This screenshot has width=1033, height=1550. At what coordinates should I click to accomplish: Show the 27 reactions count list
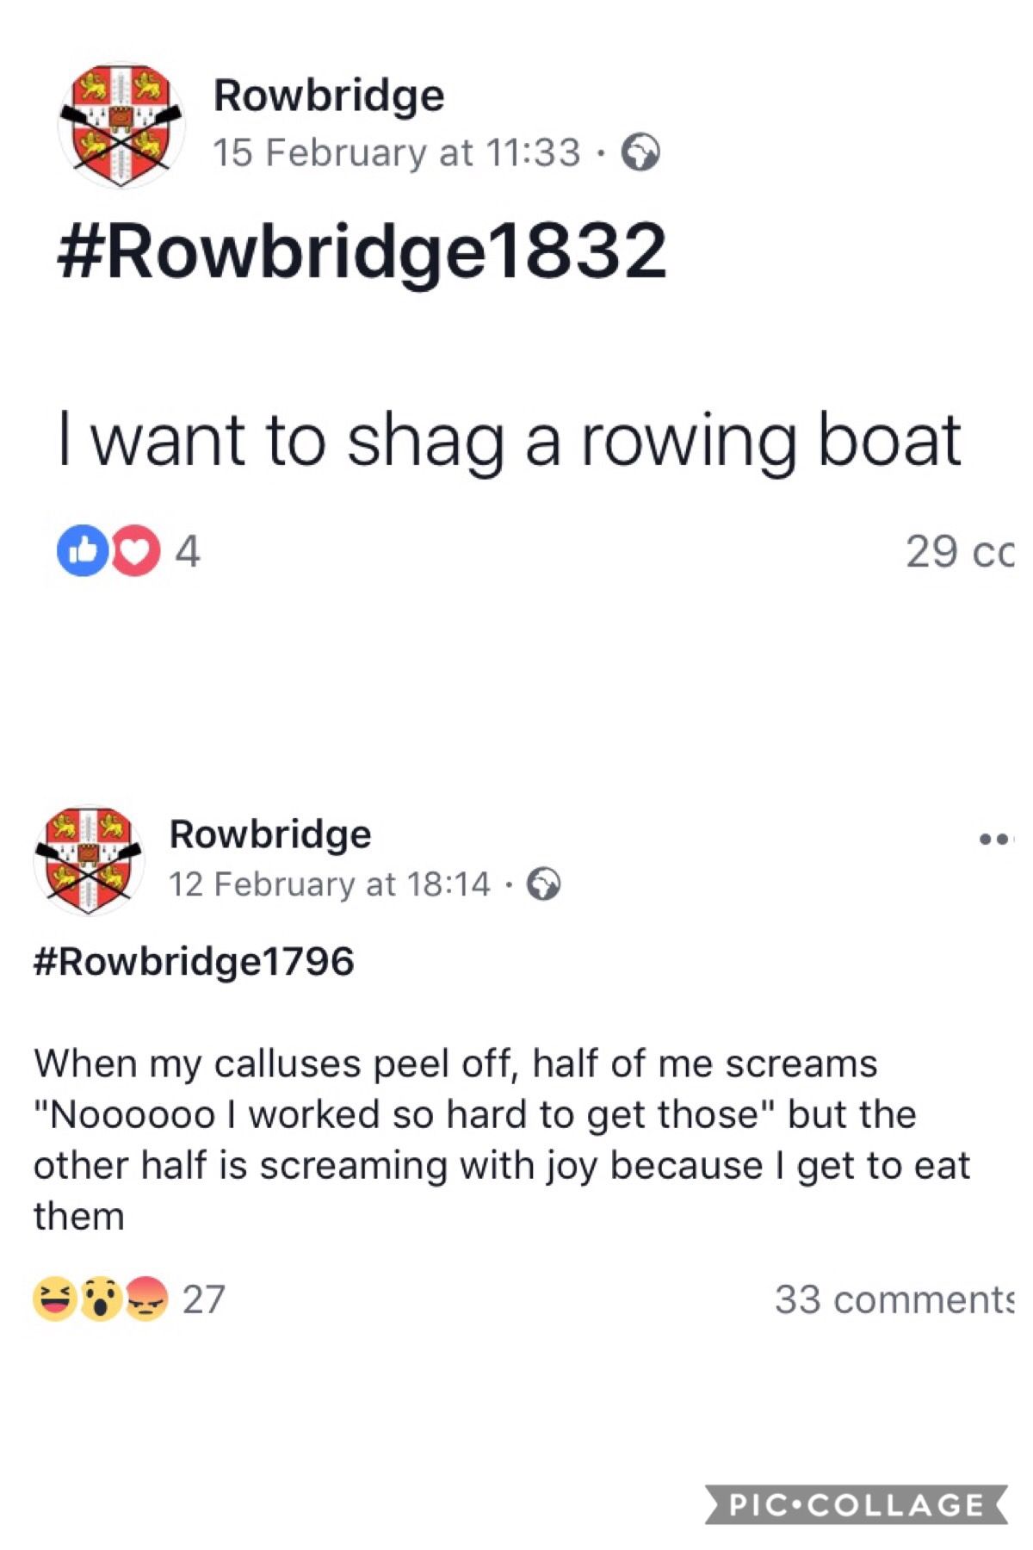tap(204, 1299)
